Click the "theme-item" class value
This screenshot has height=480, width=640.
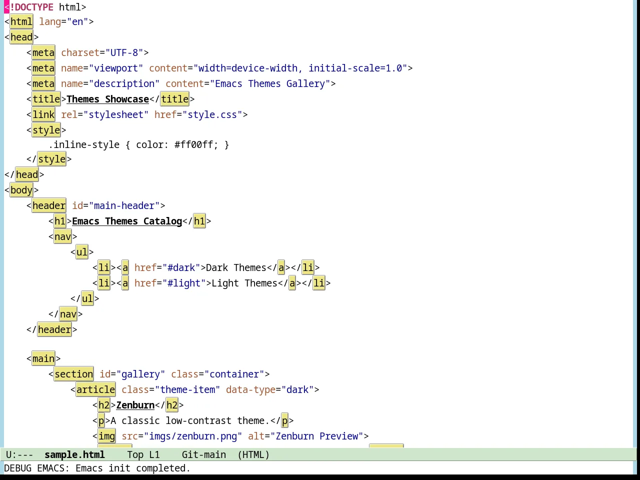[187, 389]
